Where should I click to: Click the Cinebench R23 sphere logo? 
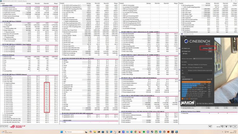pos(186,41)
